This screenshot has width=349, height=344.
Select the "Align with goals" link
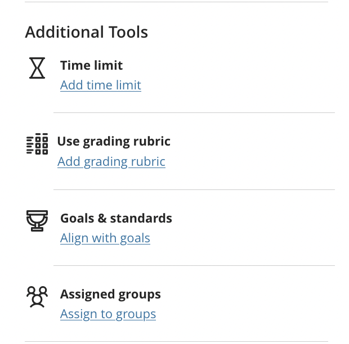click(x=105, y=238)
